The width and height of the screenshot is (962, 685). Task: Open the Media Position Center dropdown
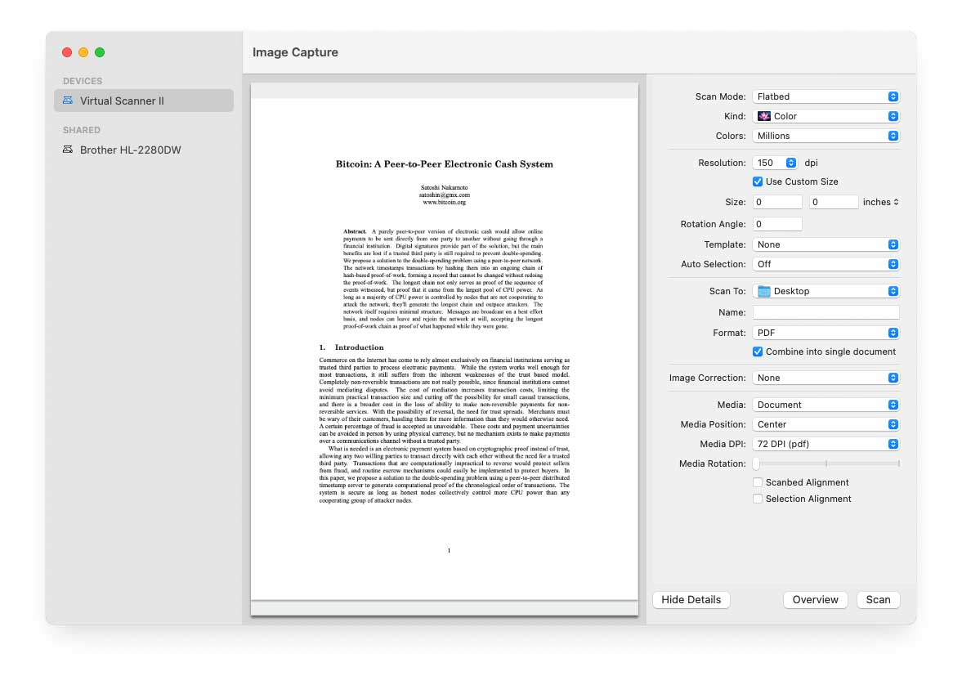click(x=826, y=424)
